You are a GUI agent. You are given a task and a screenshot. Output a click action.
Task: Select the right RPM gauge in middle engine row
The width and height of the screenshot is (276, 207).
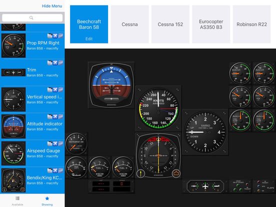coord(264,96)
